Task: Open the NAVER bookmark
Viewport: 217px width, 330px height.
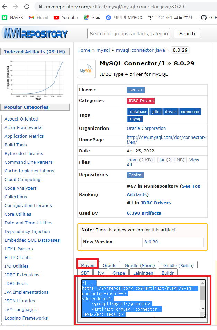Action: point(12,18)
